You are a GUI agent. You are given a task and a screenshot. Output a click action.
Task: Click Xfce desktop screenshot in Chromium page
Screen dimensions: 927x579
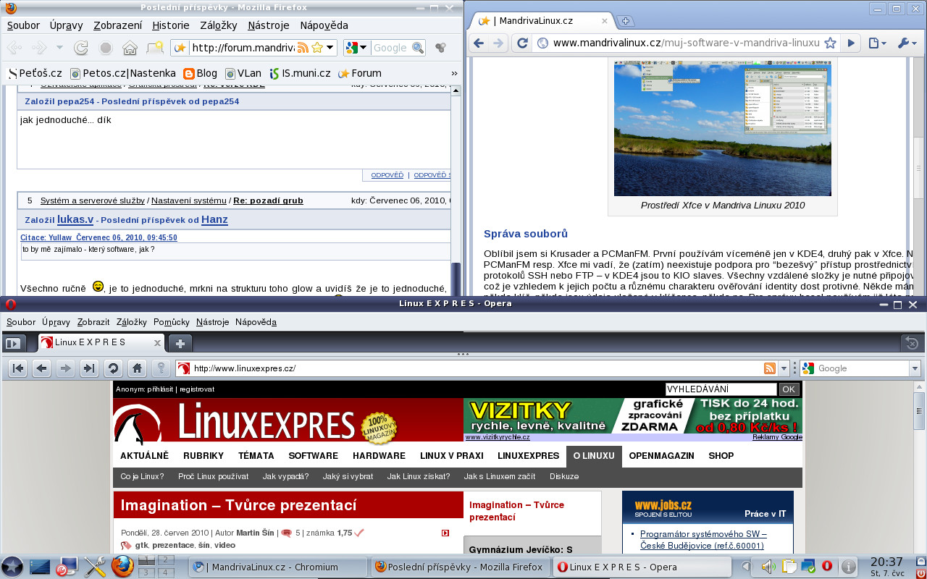coord(723,129)
